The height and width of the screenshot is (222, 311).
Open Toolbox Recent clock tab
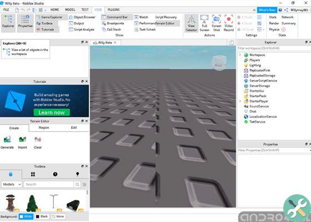(55, 174)
